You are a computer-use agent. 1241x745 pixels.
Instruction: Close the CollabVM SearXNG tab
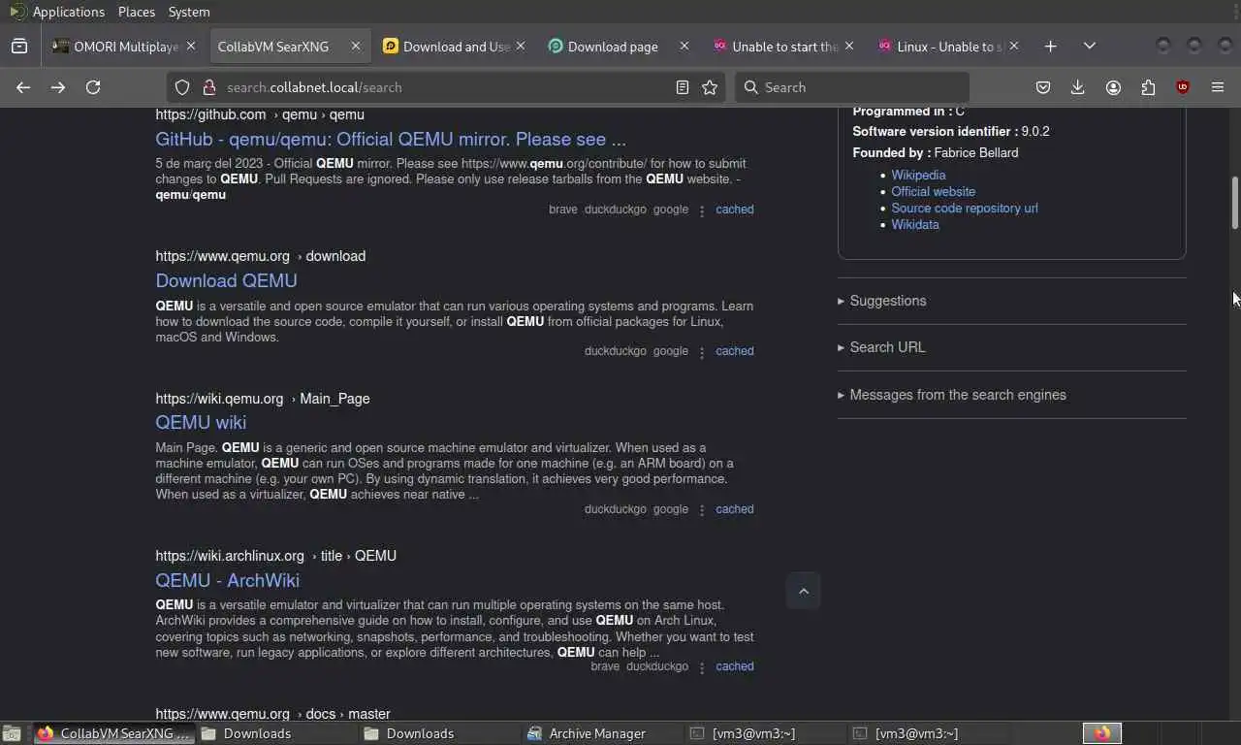(356, 46)
